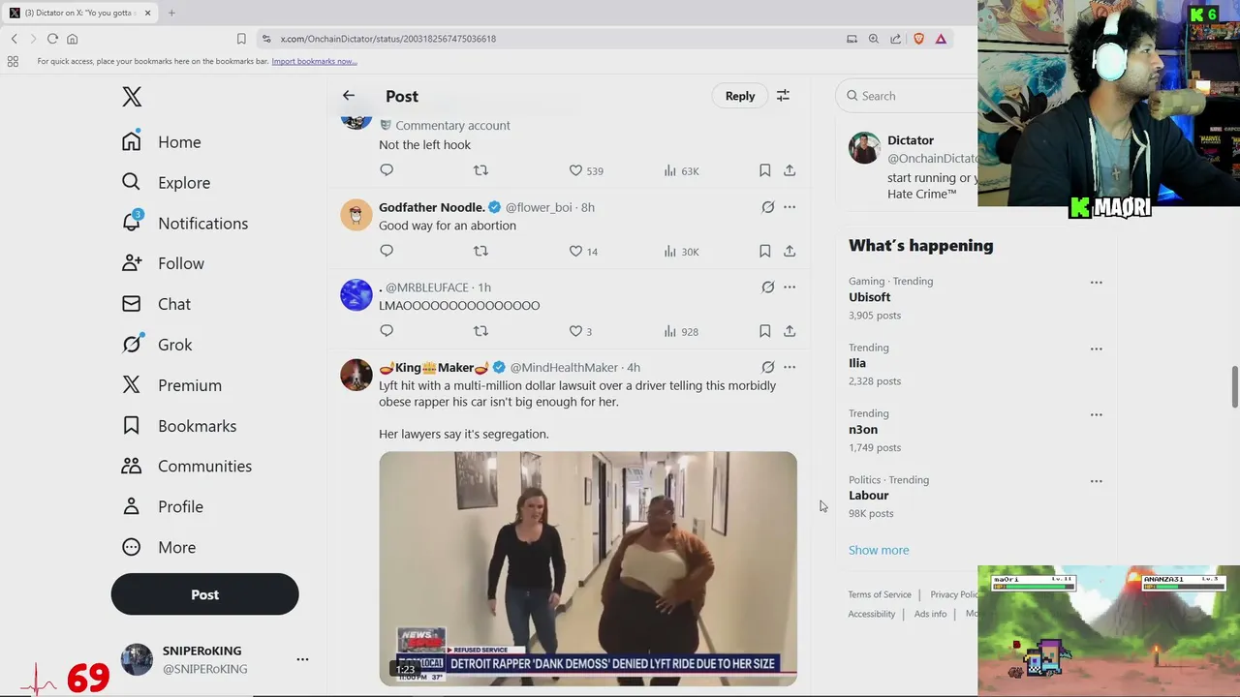Viewport: 1240px width, 697px height.
Task: Open more options for Ubisoft trend
Action: point(1096,283)
